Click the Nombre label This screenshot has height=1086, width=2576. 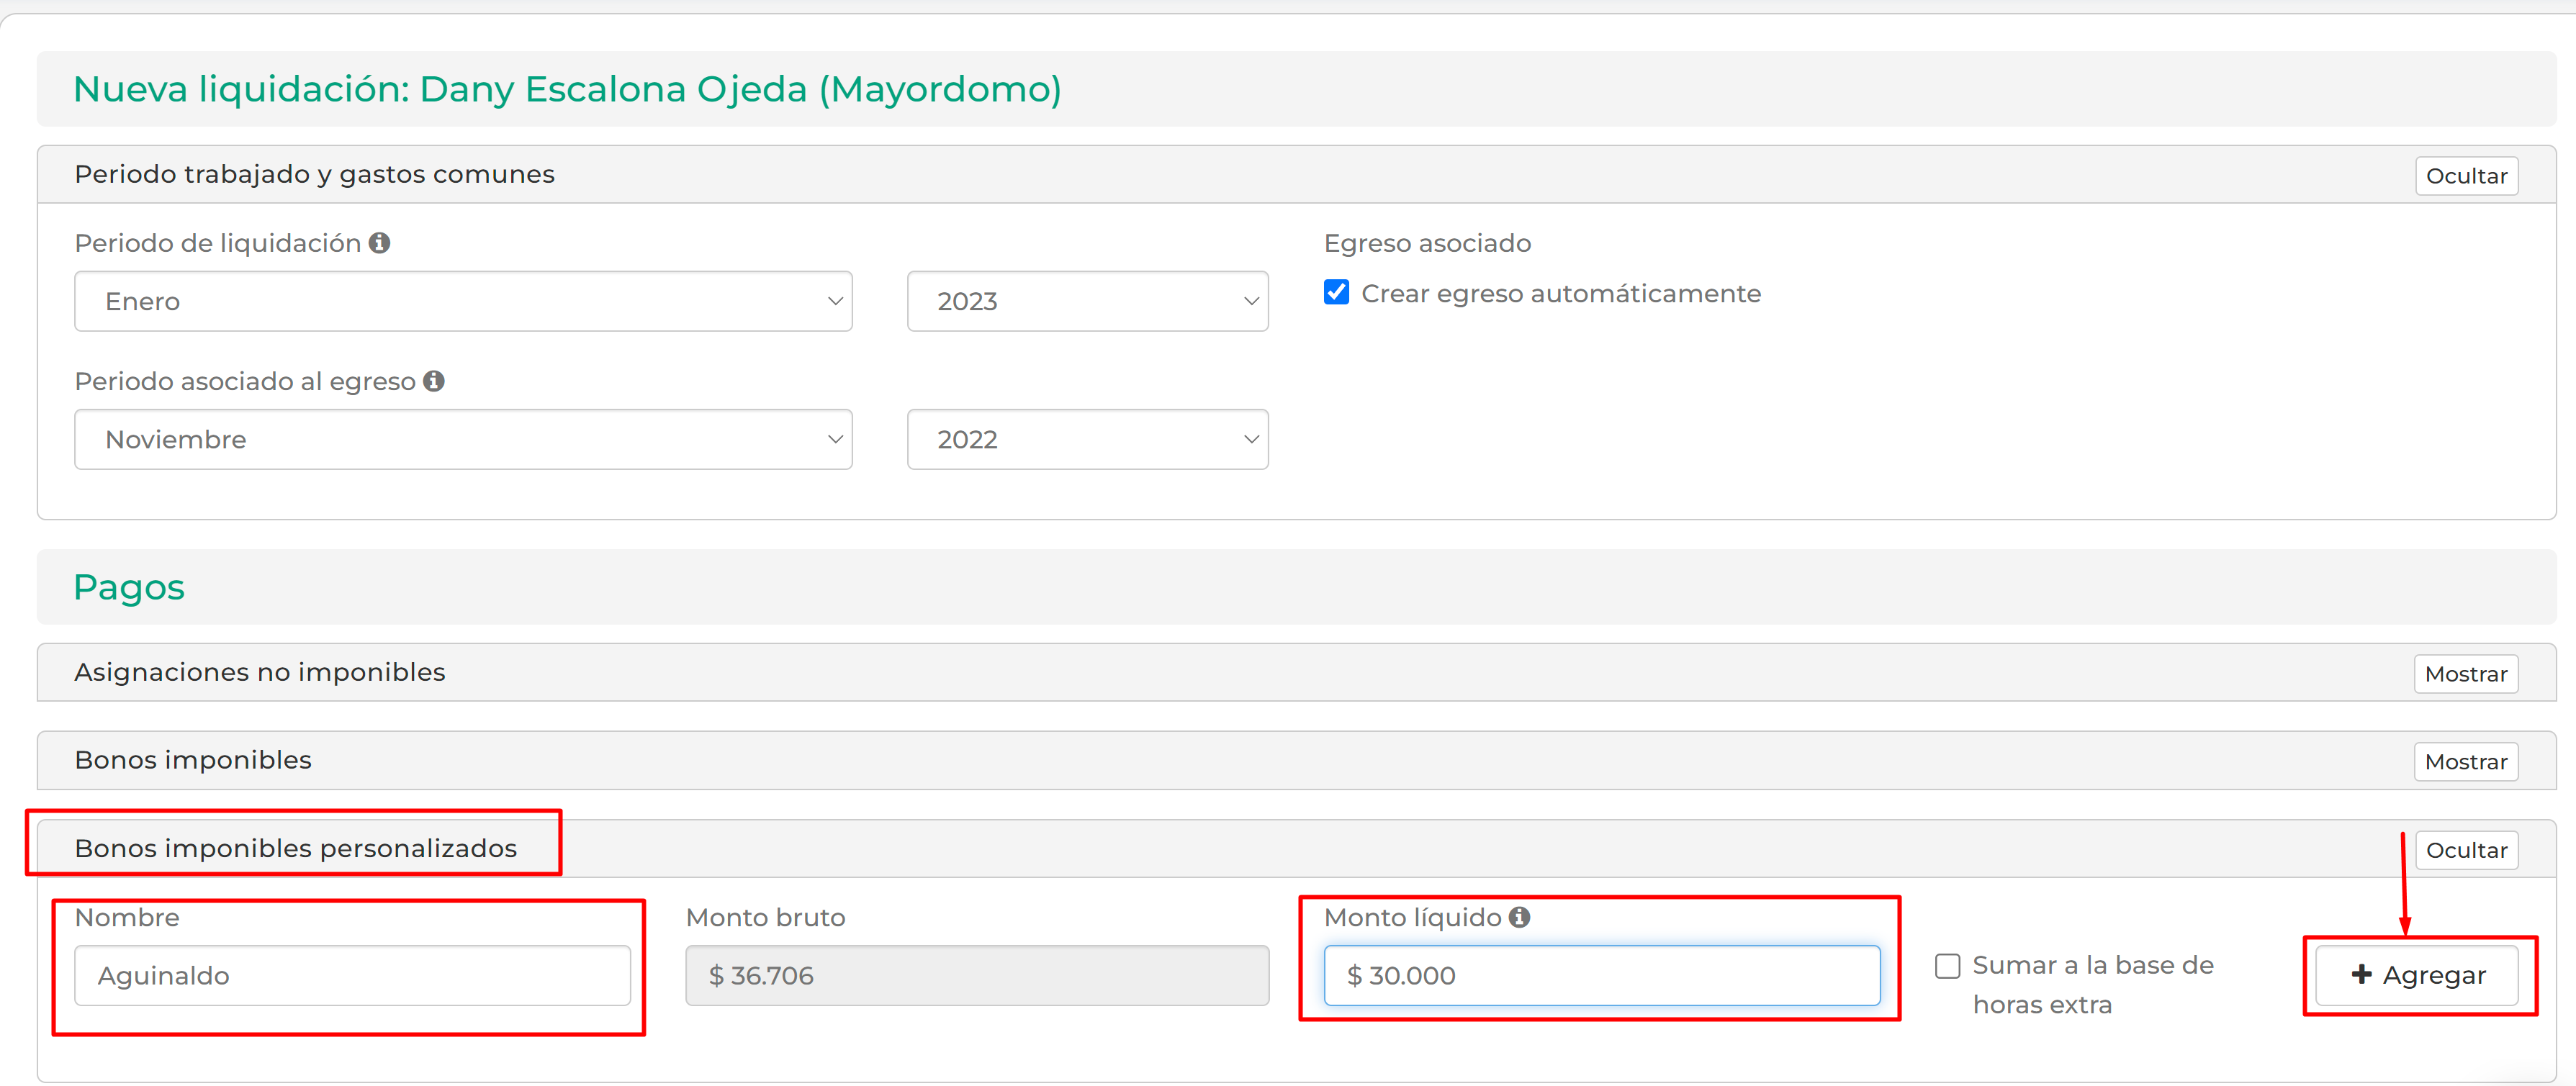pos(127,917)
